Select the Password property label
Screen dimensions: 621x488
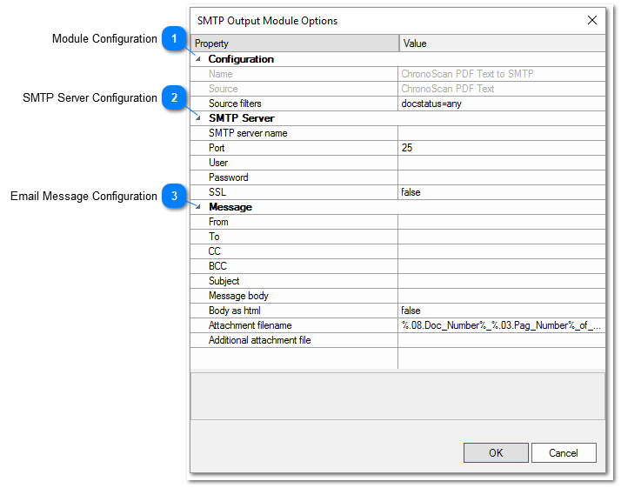229,177
